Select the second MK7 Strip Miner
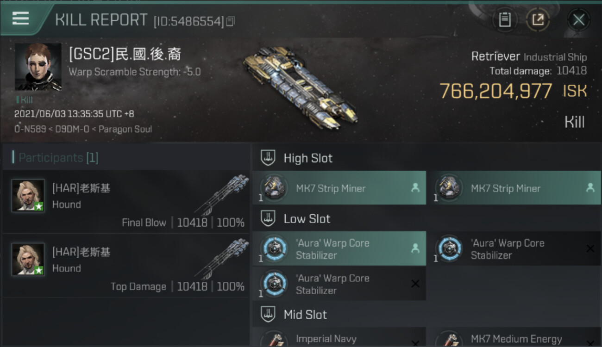 click(x=514, y=188)
